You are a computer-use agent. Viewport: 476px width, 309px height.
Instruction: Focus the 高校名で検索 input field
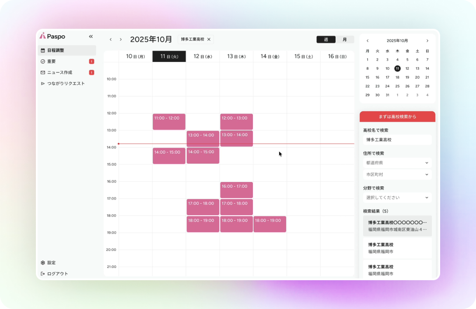397,140
